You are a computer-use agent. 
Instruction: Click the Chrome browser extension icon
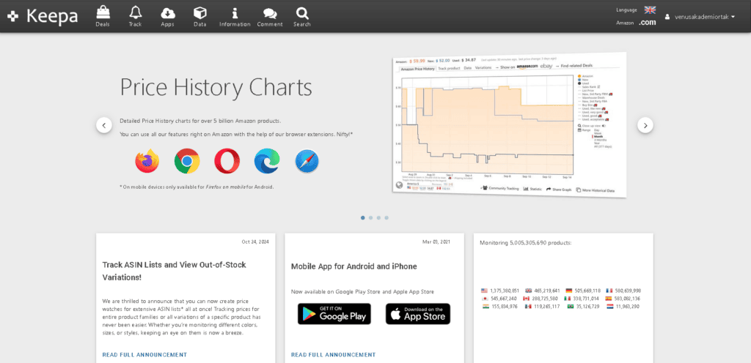pyautogui.click(x=187, y=161)
